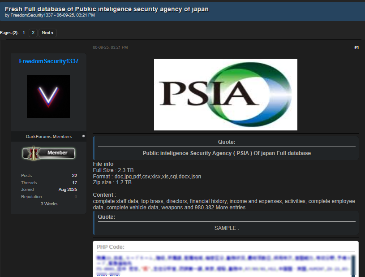Select '3 Weeks' text in sidebar
Image resolution: width=365 pixels, height=277 pixels.
point(49,204)
